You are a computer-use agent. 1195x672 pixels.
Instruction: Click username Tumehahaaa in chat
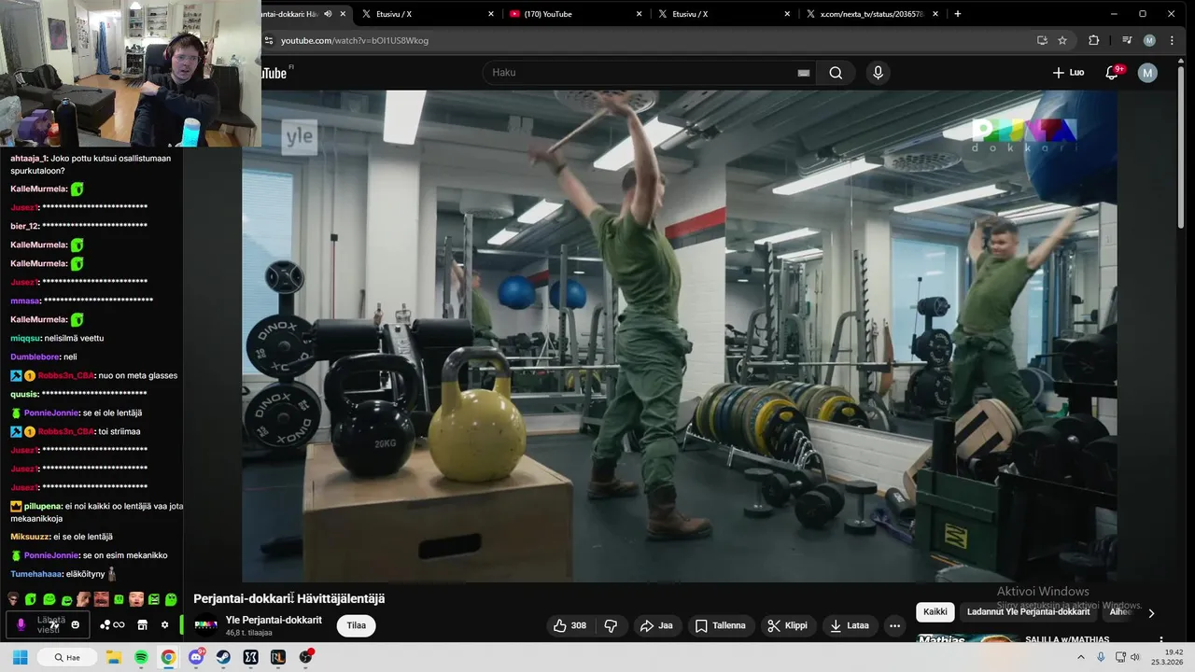34,574
